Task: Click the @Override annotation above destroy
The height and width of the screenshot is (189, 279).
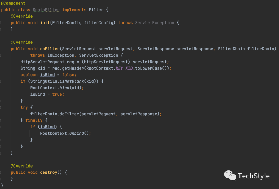Action: 22,166
